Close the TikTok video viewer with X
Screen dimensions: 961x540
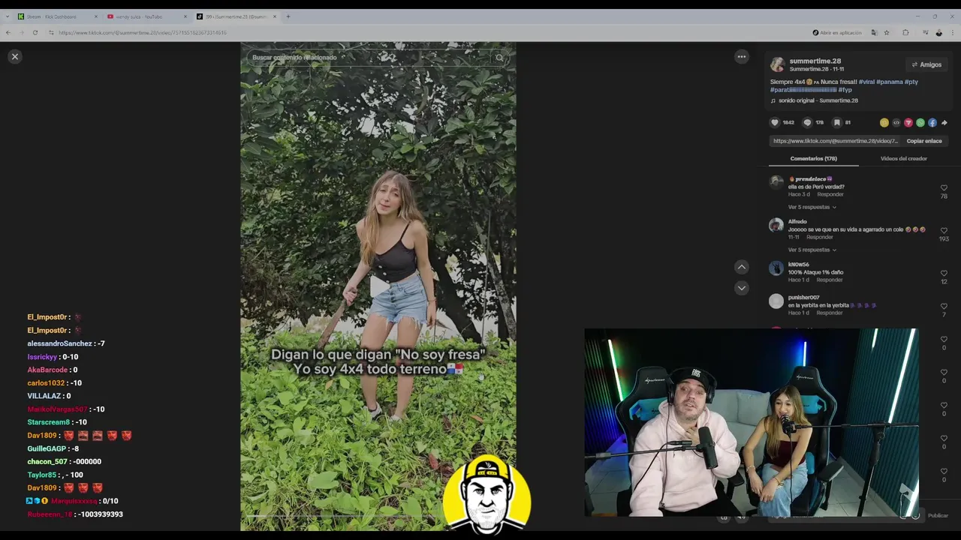click(x=14, y=56)
